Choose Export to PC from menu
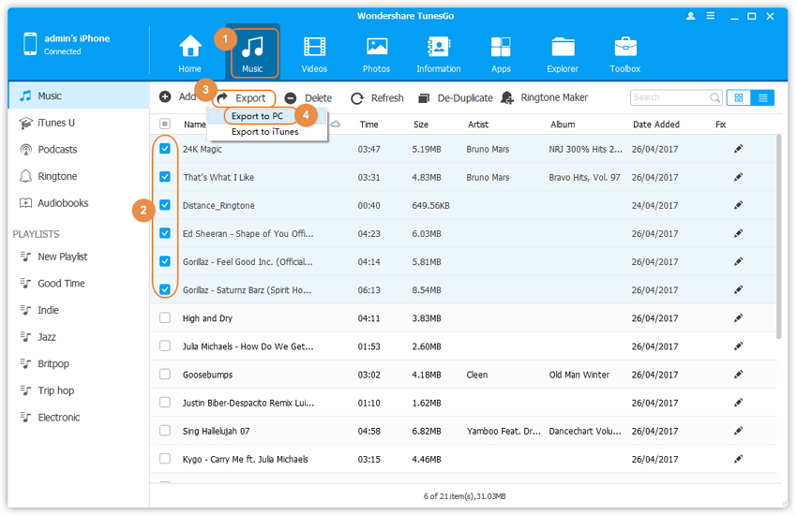 tap(258, 116)
